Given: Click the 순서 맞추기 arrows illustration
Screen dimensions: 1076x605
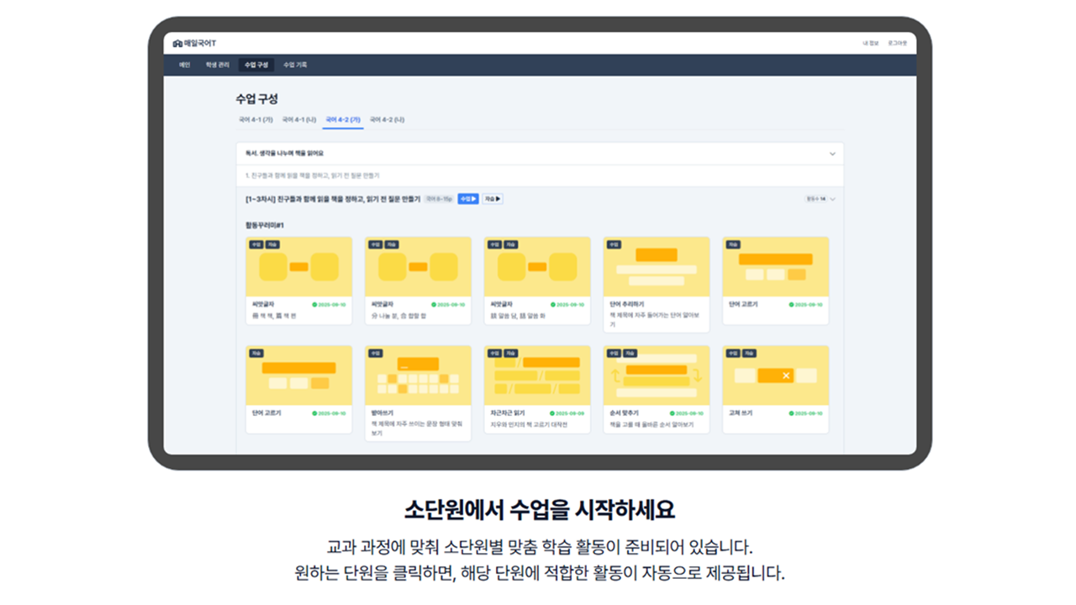Looking at the screenshot, I should [656, 376].
